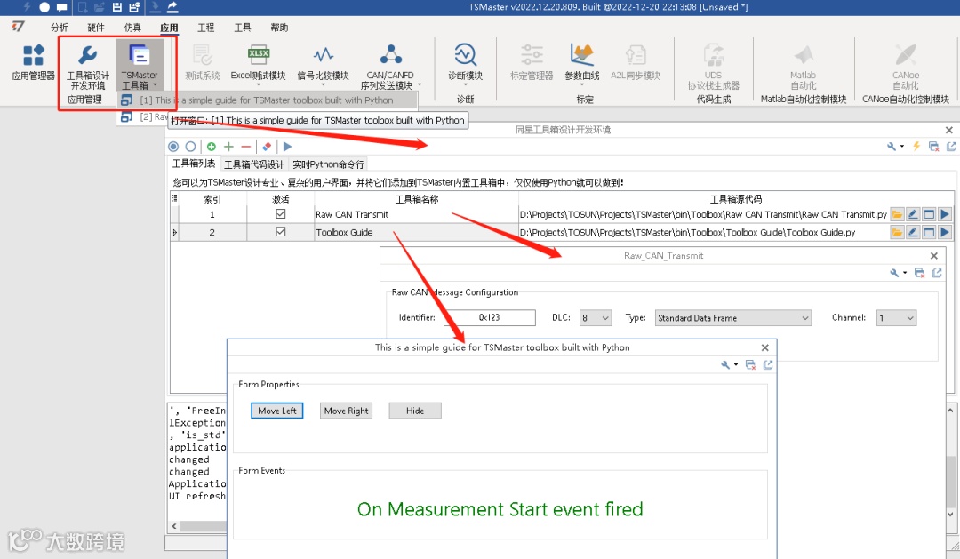Click the Move Left button
Screen dimensions: 960x559
(276, 411)
